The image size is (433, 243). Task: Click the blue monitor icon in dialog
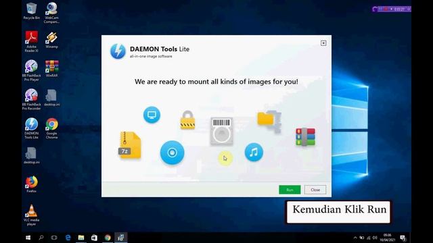coord(152,115)
